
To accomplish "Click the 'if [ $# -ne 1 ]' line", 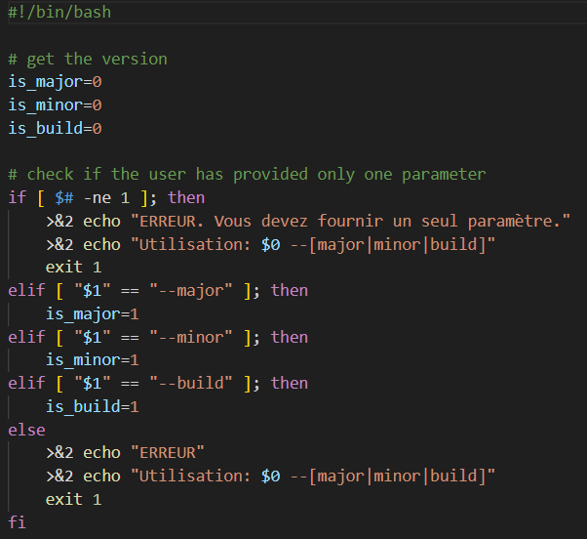I will 106,197.
